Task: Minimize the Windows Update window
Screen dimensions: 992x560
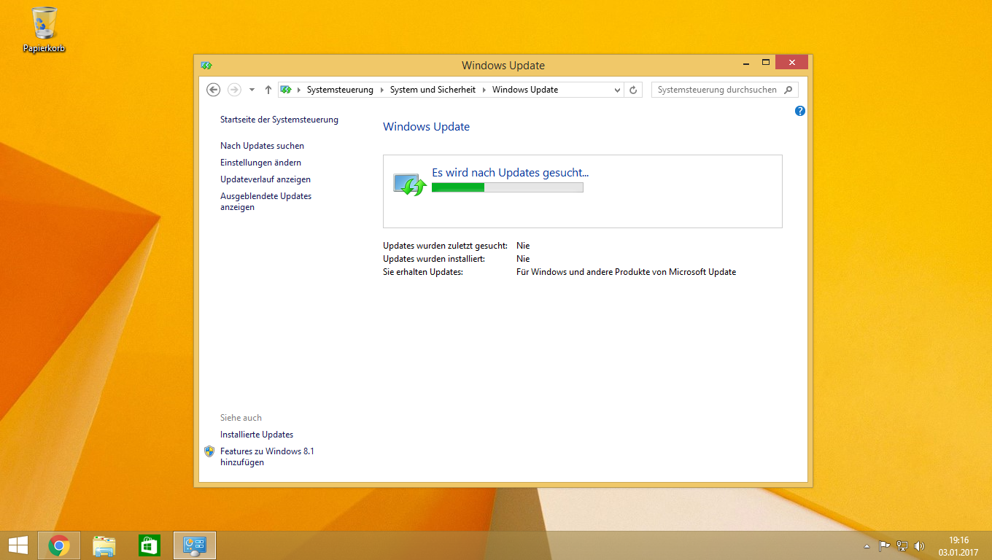Action: pos(745,63)
